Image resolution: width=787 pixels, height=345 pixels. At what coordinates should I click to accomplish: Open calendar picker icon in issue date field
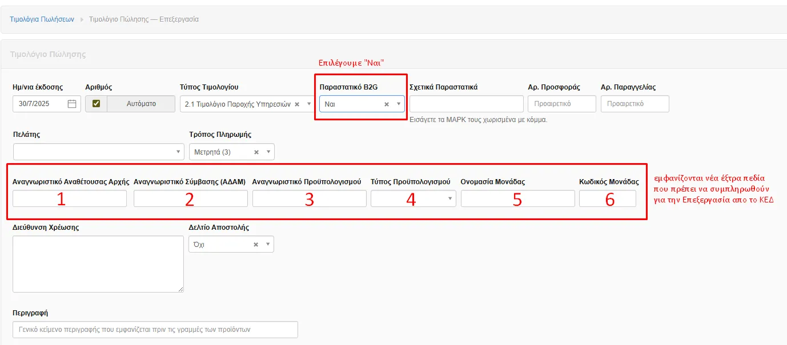pos(72,104)
